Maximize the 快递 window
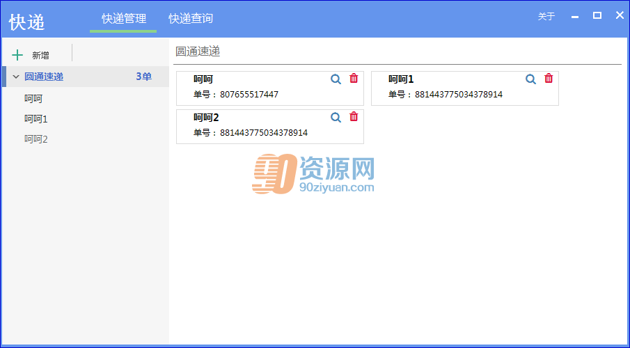 (x=597, y=16)
